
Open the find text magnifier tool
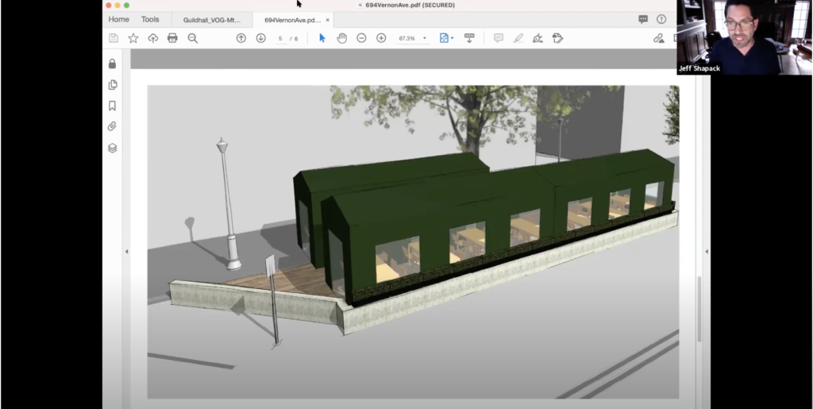coord(192,38)
